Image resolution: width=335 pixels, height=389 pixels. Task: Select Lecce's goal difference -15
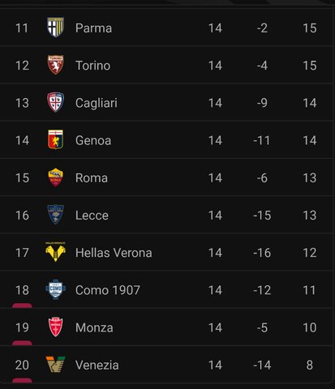pos(262,216)
